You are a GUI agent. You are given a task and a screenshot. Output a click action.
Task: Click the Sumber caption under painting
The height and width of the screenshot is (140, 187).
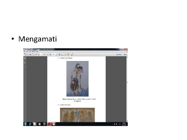79,100
